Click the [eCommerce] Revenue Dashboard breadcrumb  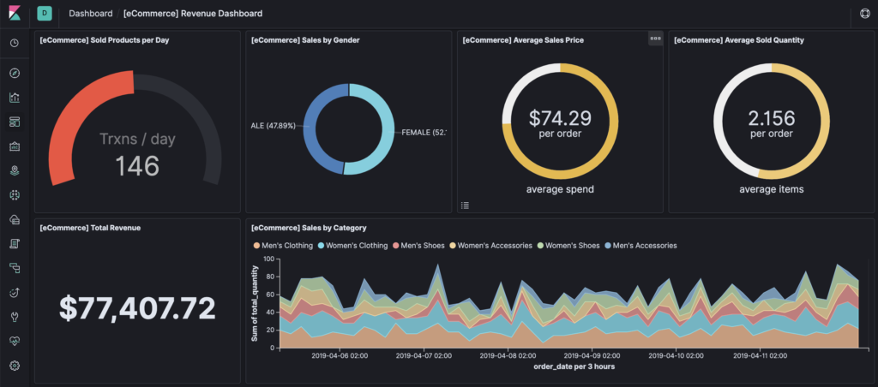193,14
